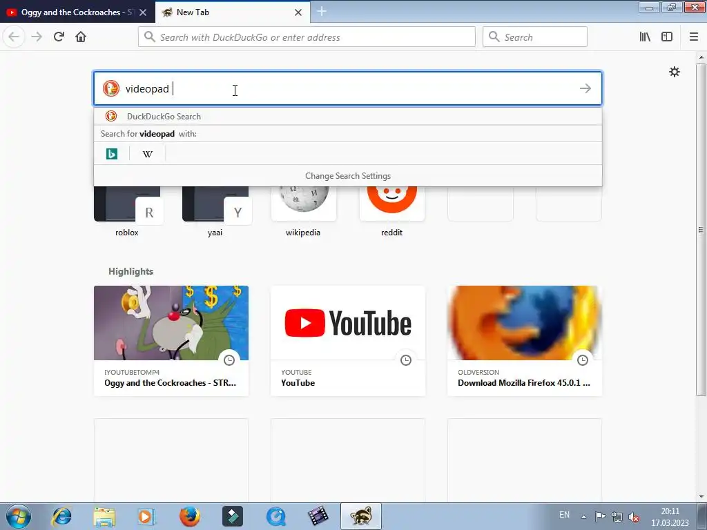Open Filmora icon in taskbar
Screen dimensions: 707x530
[233, 516]
